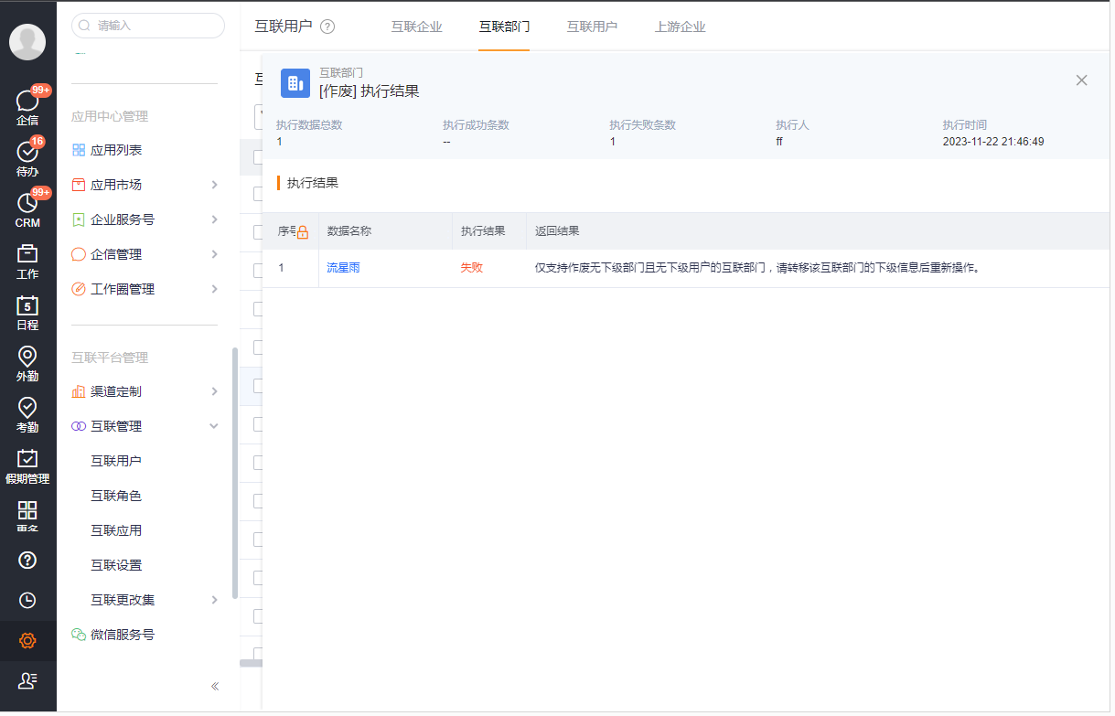Click the blue 互联部门 building icon
This screenshot has height=716, width=1115.
(x=295, y=83)
